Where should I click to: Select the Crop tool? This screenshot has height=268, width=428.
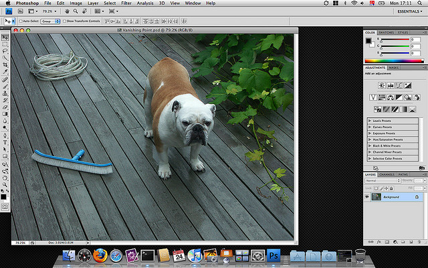click(x=5, y=65)
